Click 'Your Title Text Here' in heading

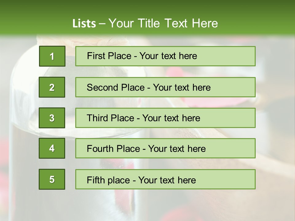coord(163,23)
